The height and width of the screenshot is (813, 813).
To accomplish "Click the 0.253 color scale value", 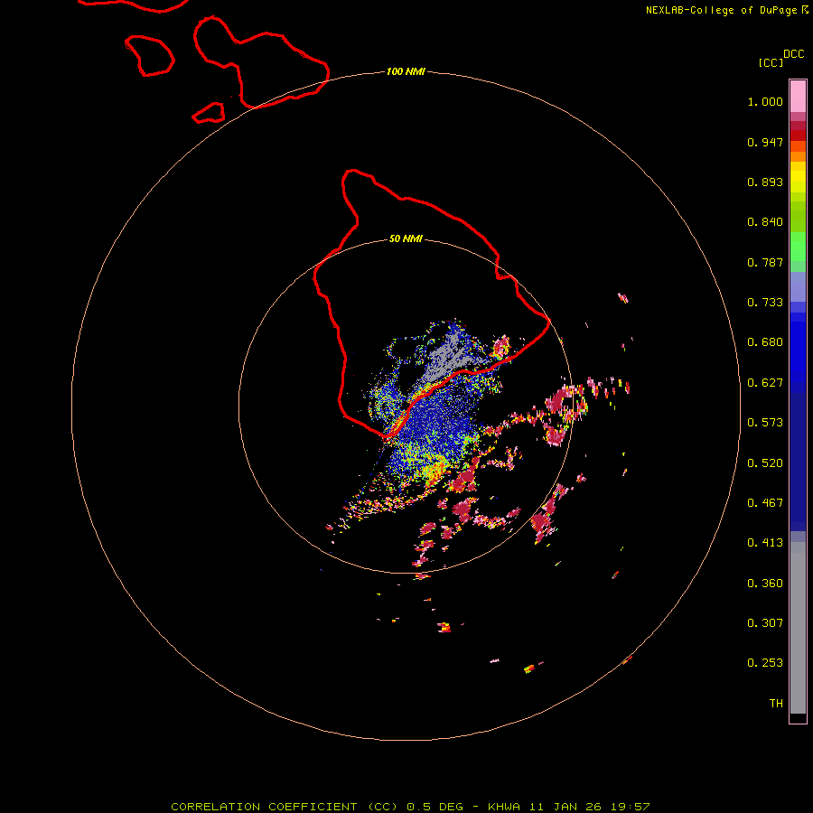I will pyautogui.click(x=765, y=663).
